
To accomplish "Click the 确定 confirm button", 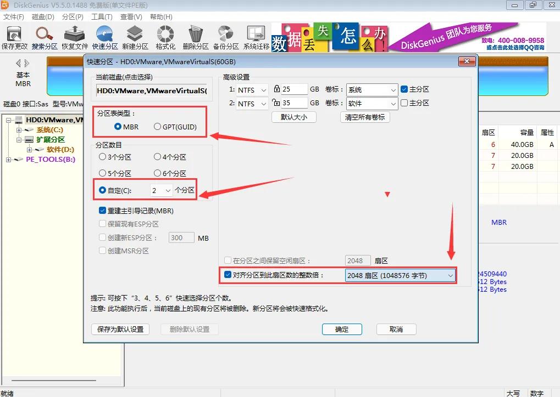I will [341, 329].
